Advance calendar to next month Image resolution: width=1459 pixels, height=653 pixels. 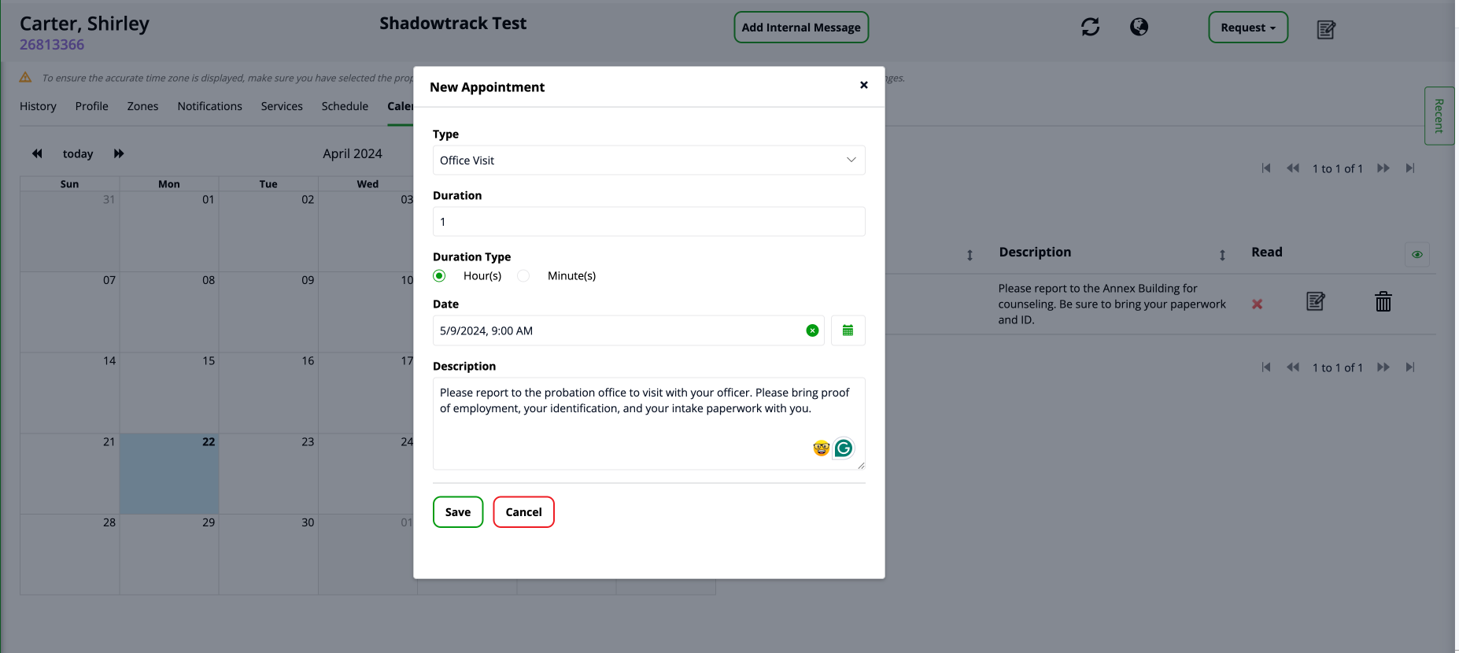pyautogui.click(x=119, y=153)
